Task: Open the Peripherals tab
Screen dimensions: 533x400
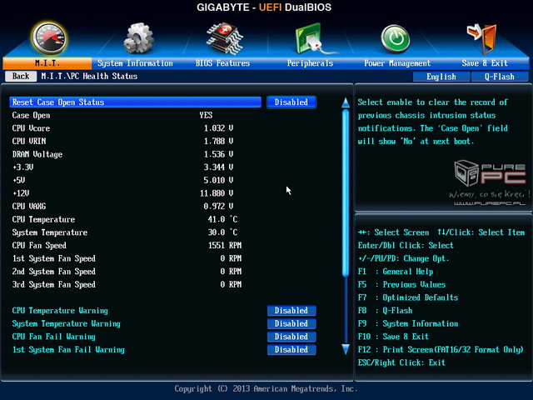Action: [310, 63]
